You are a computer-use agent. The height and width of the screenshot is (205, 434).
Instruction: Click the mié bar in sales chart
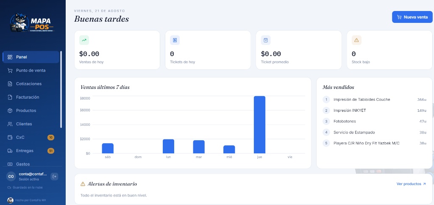tap(229, 150)
